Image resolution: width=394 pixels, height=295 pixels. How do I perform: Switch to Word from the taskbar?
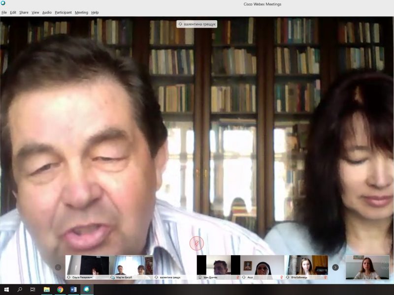click(x=73, y=290)
